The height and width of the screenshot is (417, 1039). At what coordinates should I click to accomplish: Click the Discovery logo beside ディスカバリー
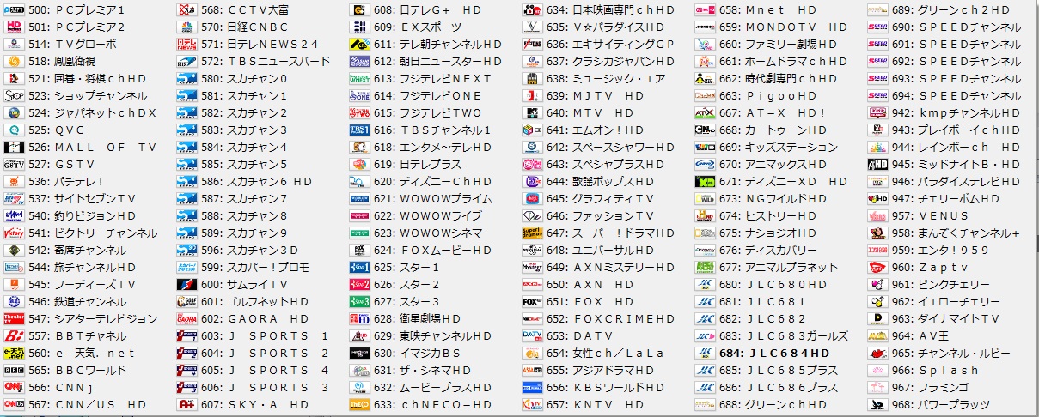click(706, 250)
